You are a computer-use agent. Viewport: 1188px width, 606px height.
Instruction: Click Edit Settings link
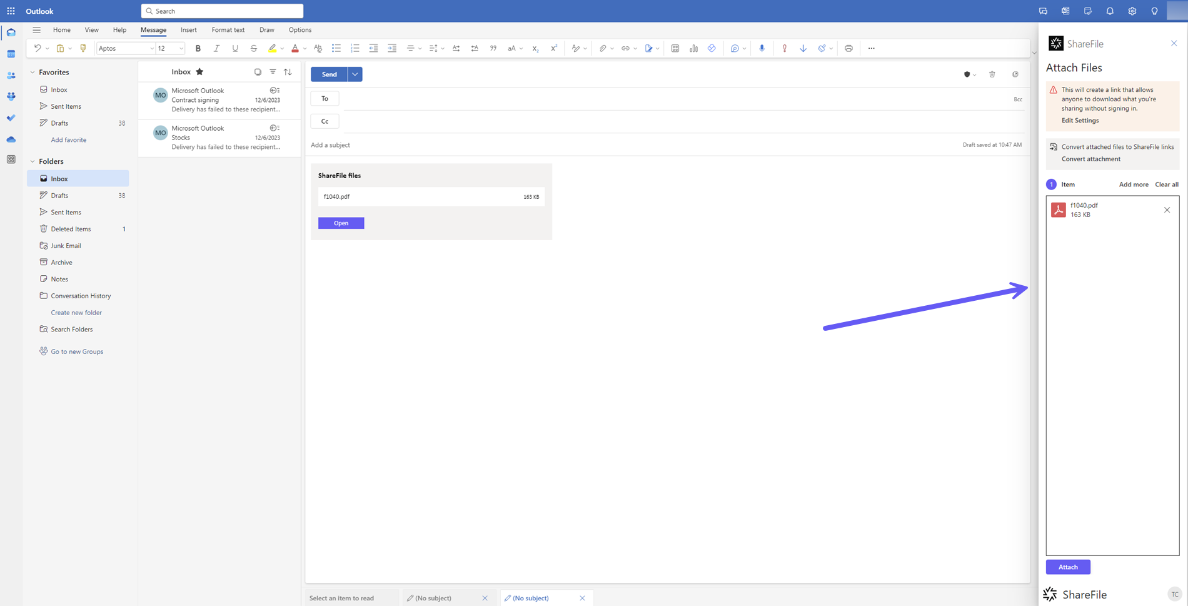tap(1080, 121)
